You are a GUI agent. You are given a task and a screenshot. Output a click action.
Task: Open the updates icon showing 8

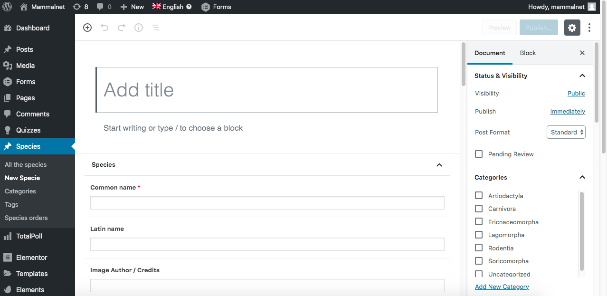tap(80, 7)
